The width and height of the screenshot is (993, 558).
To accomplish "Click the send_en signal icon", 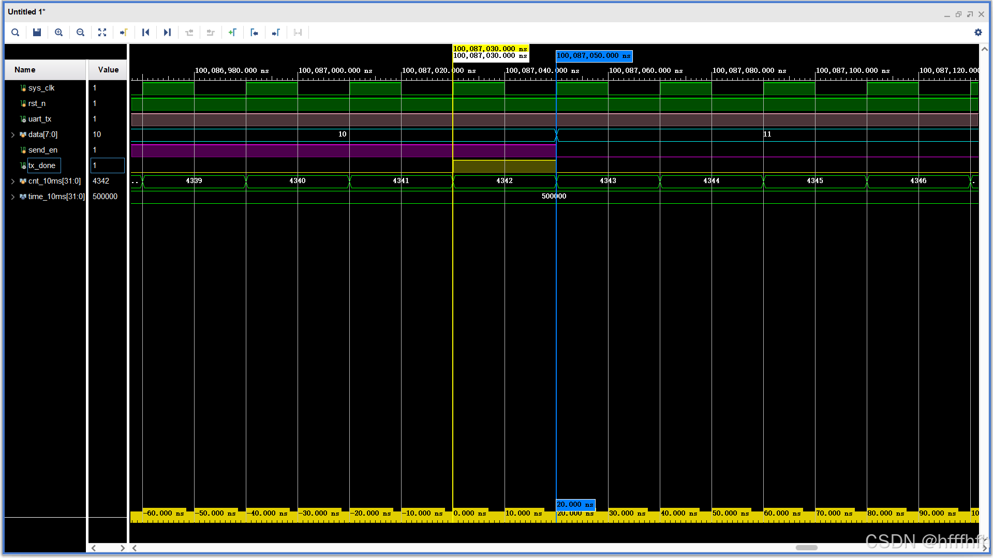I will click(23, 150).
